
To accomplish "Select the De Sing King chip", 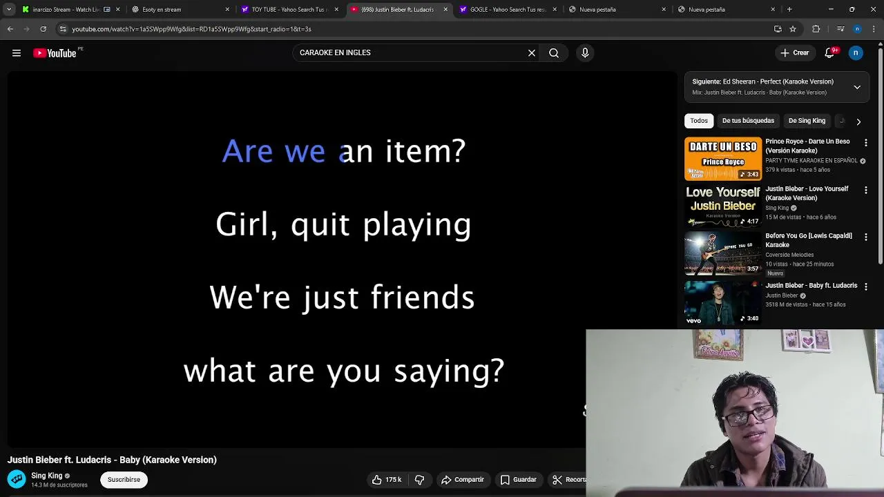I will pyautogui.click(x=807, y=121).
